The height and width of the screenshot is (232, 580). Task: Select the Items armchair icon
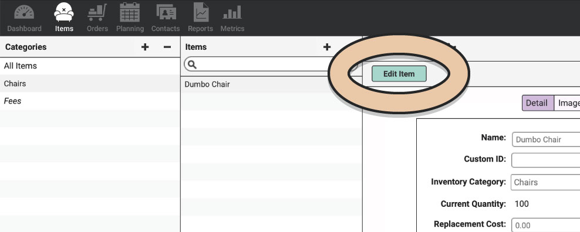(63, 12)
